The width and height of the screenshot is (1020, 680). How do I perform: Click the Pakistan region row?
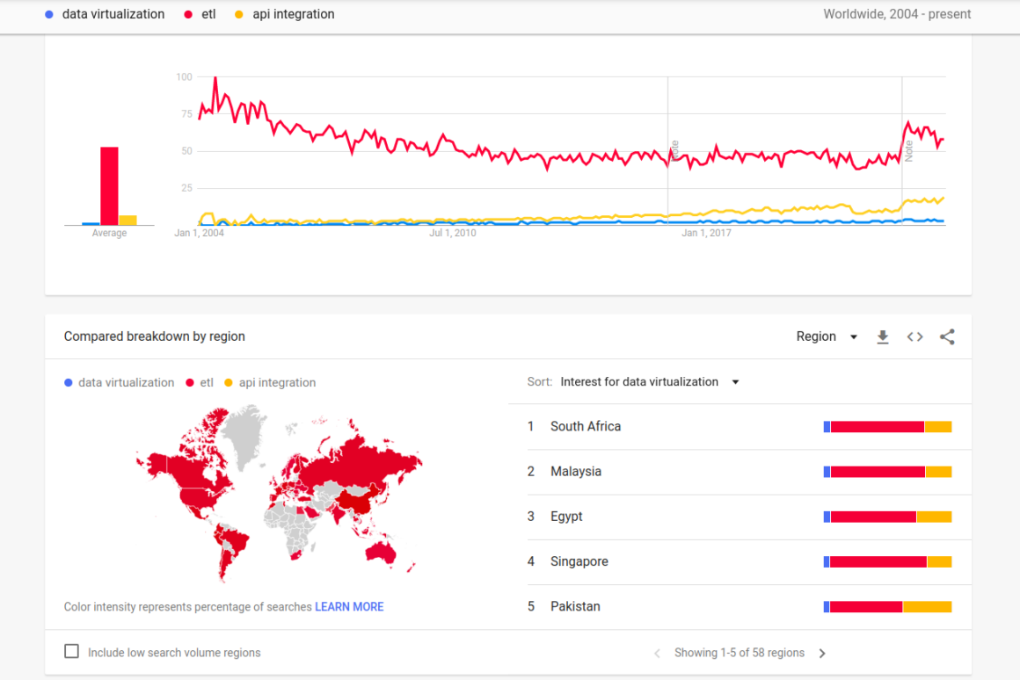575,607
